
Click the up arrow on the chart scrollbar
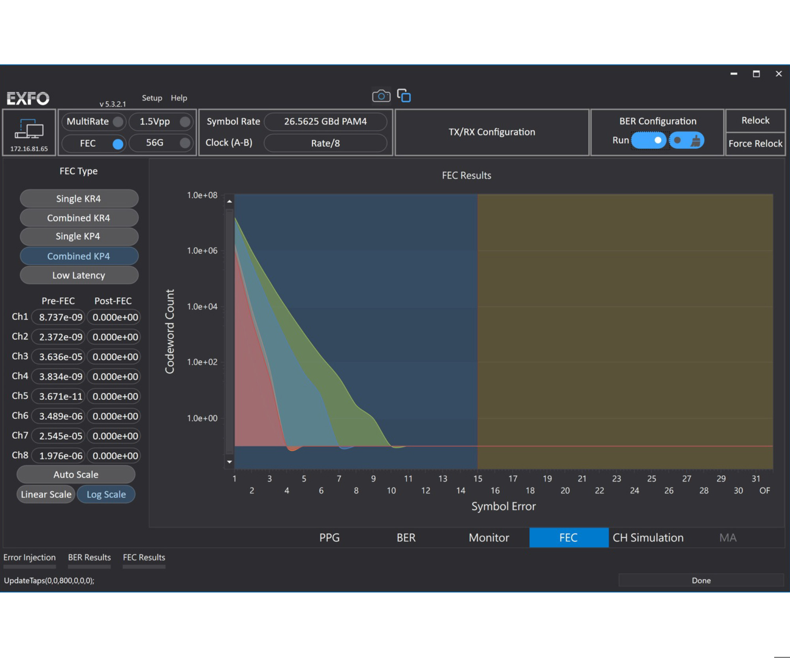[x=229, y=201]
